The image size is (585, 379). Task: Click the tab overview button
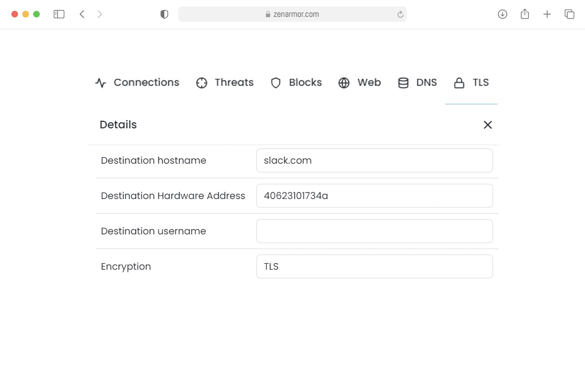(x=569, y=14)
